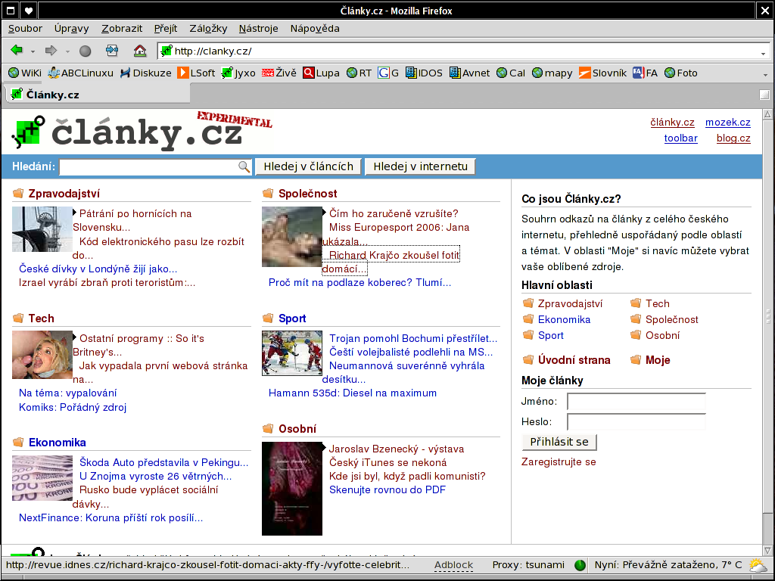Click the Hledání search input field
Screen dimensions: 775x581
point(155,167)
